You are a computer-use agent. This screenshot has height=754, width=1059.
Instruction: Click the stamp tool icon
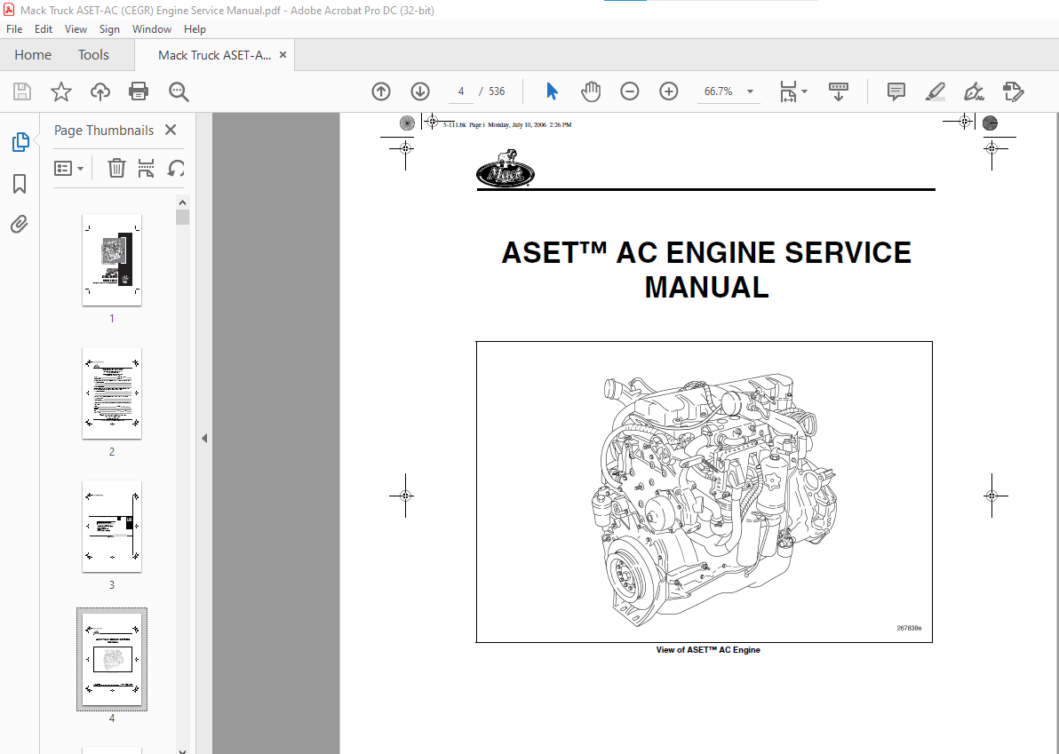(1013, 91)
